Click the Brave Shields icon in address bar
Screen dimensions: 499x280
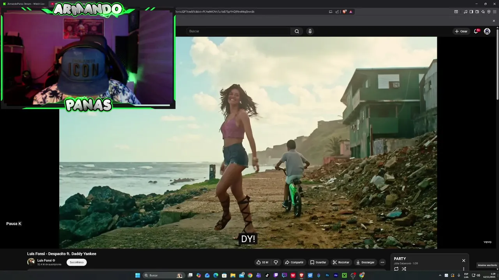pos(345,12)
